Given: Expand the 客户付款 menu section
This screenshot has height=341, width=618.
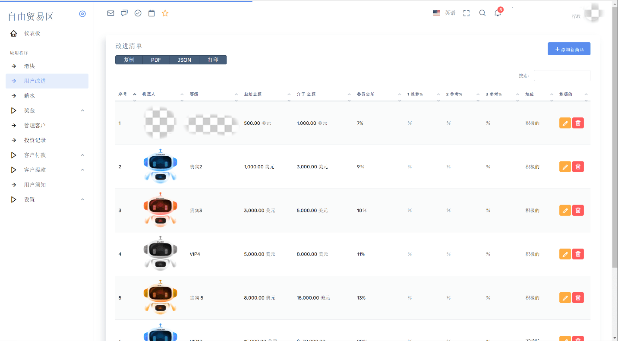Looking at the screenshot, I should [x=47, y=155].
